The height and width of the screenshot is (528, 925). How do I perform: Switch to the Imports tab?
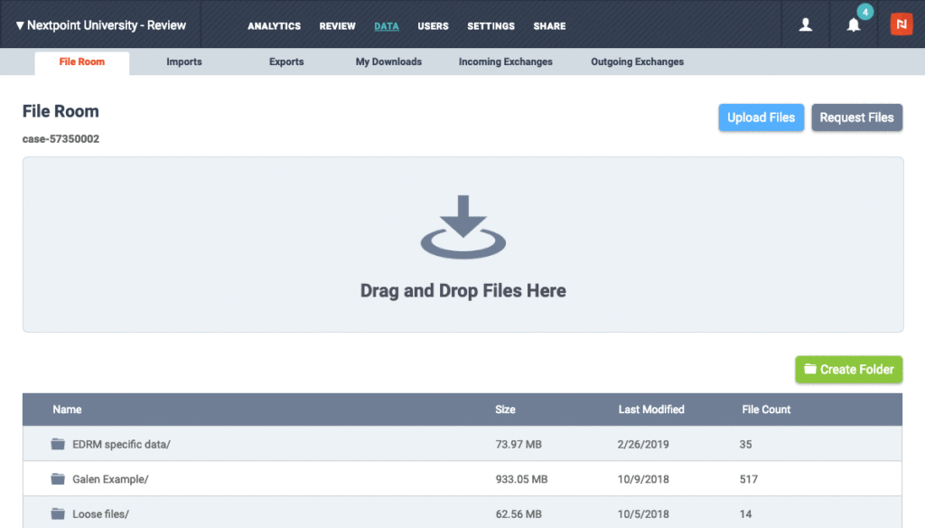(184, 61)
